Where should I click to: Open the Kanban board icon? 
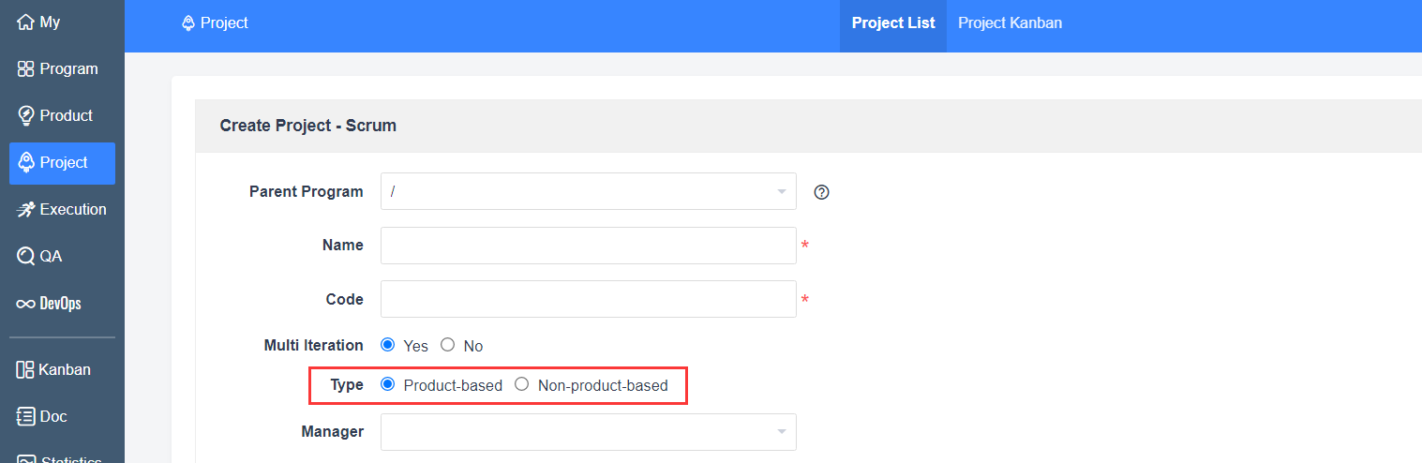tap(26, 369)
